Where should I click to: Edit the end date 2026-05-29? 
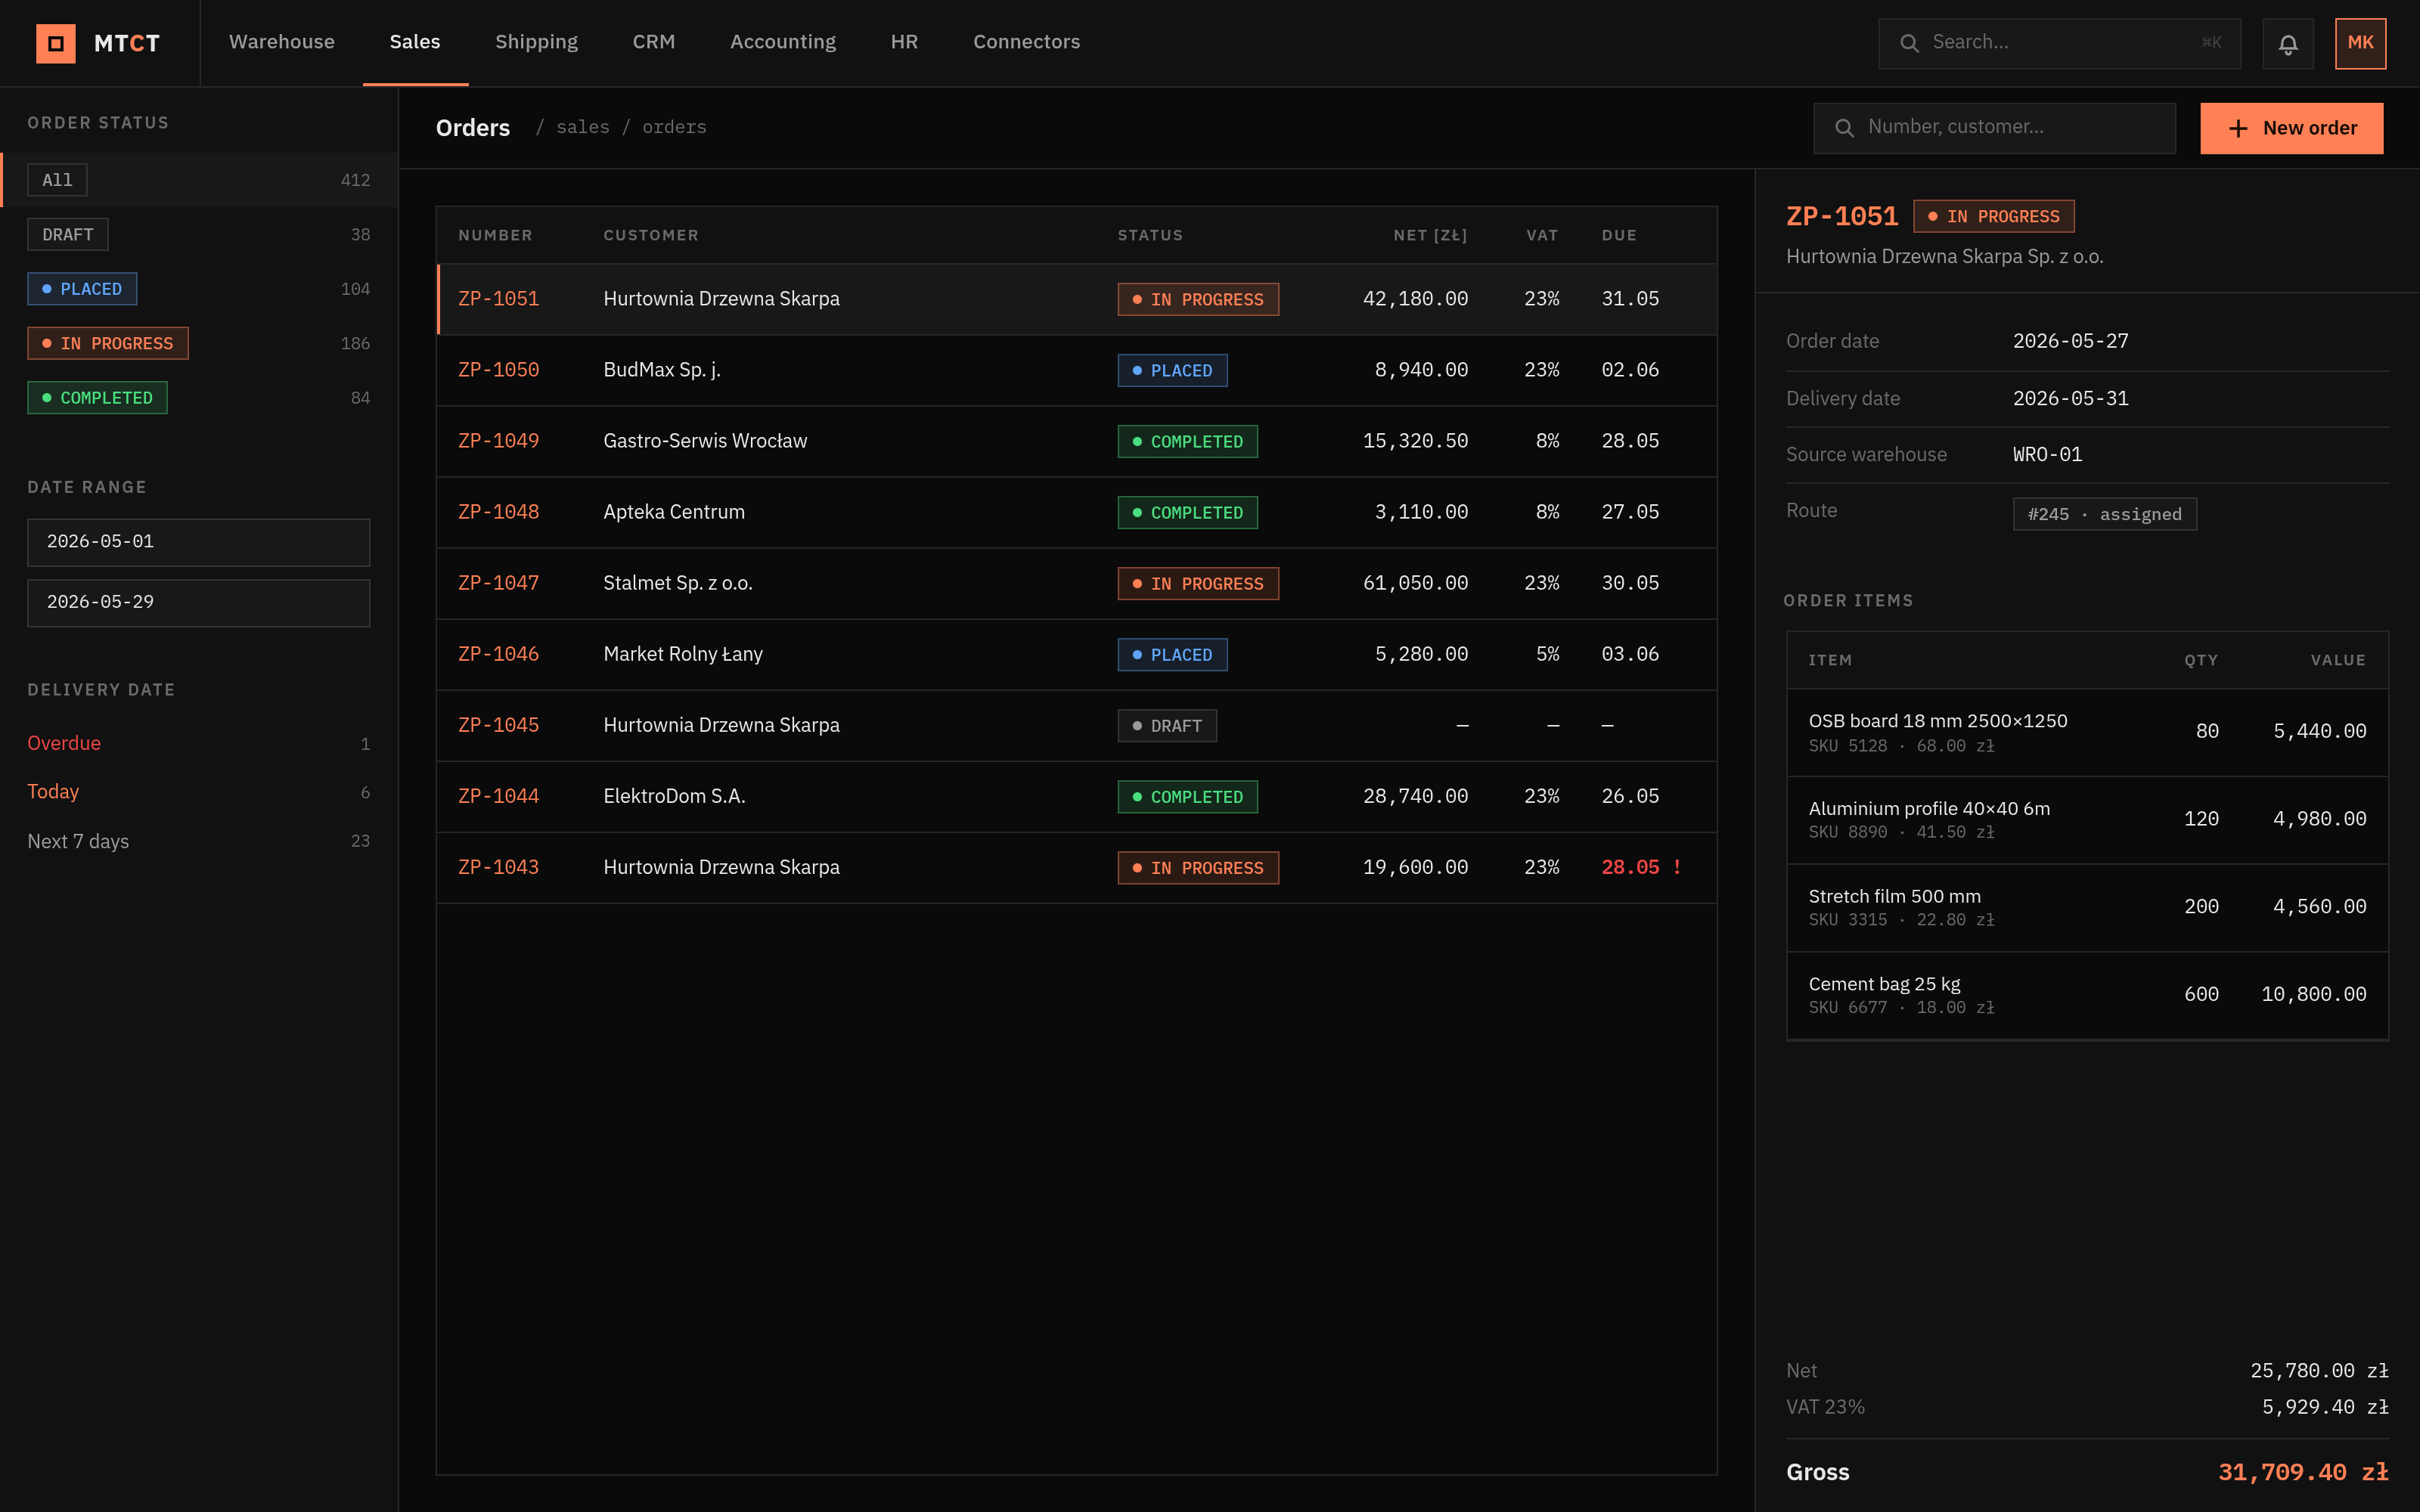199,603
